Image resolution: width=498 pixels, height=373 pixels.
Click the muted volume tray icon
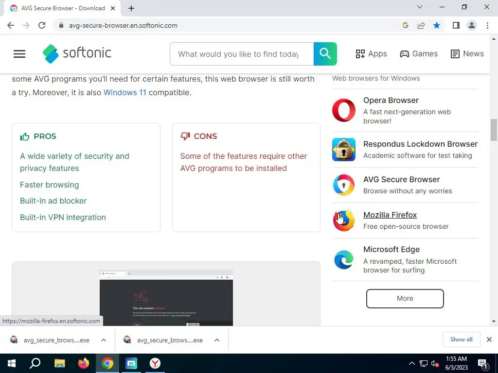pos(435,363)
